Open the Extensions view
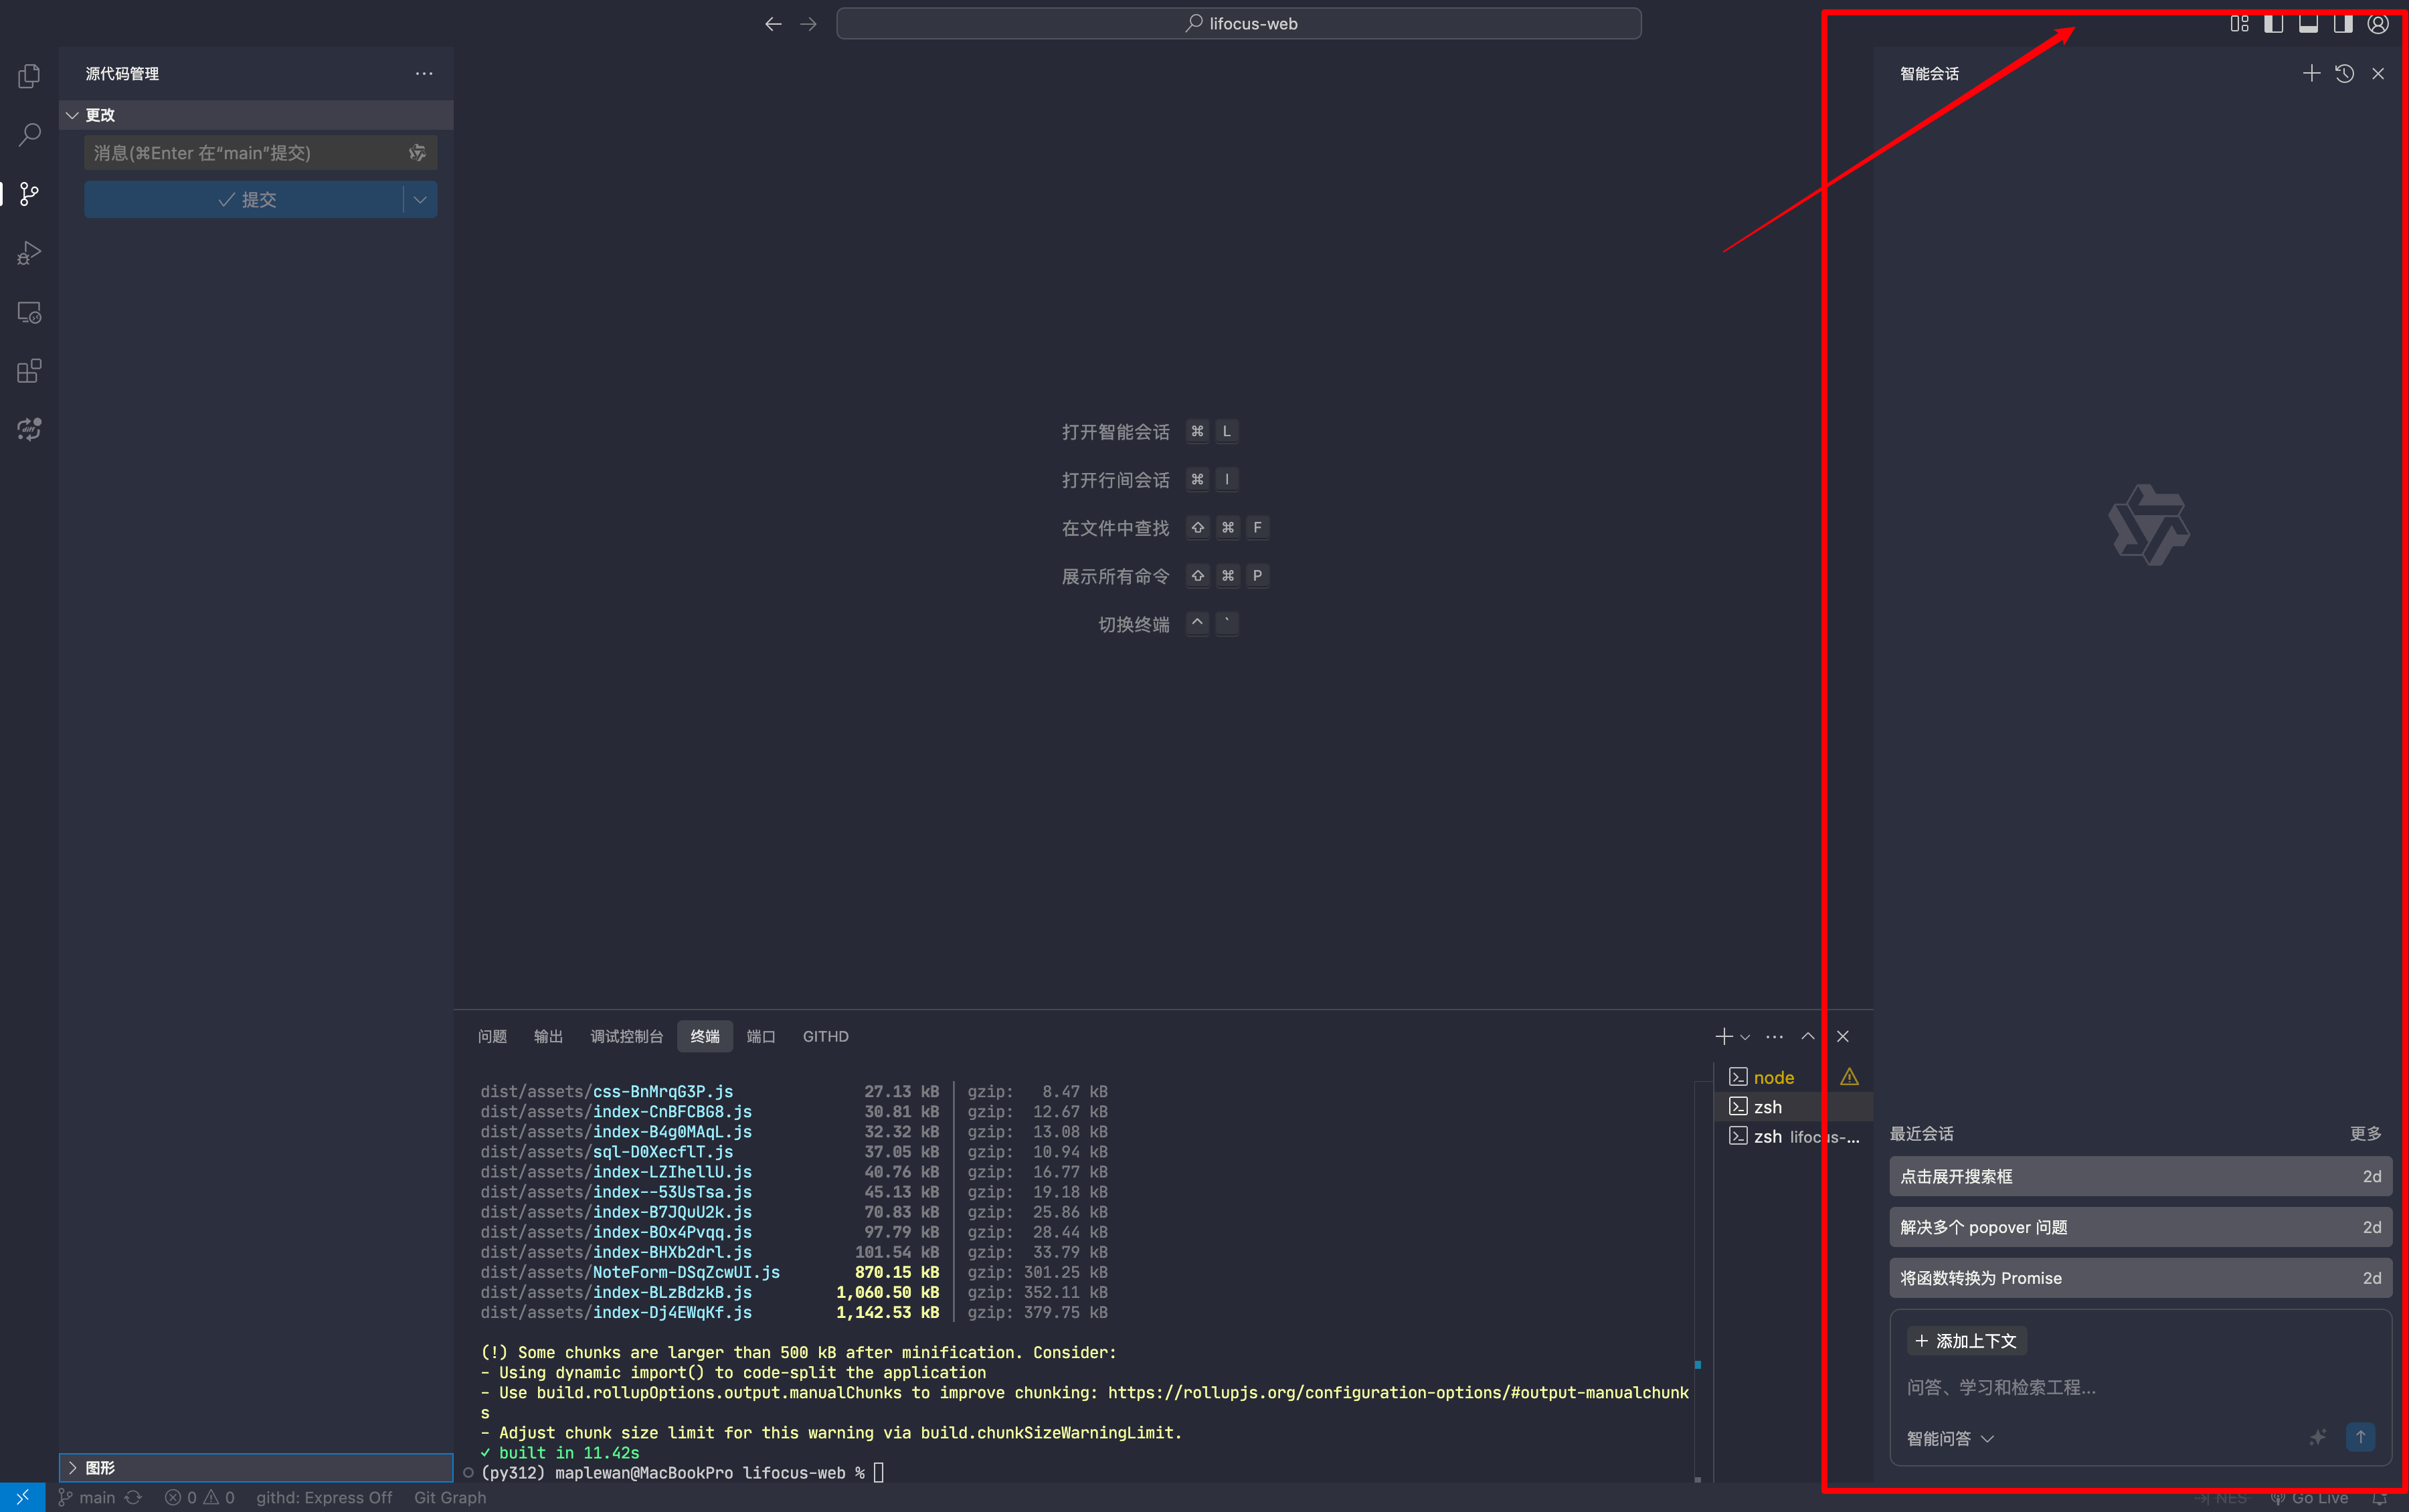2409x1512 pixels. pos(29,371)
